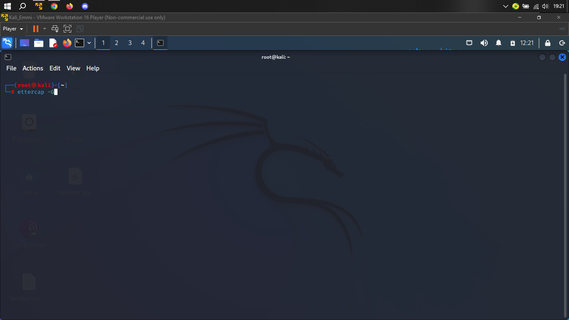Switch to workspace 1
This screenshot has width=569, height=320.
(x=103, y=43)
